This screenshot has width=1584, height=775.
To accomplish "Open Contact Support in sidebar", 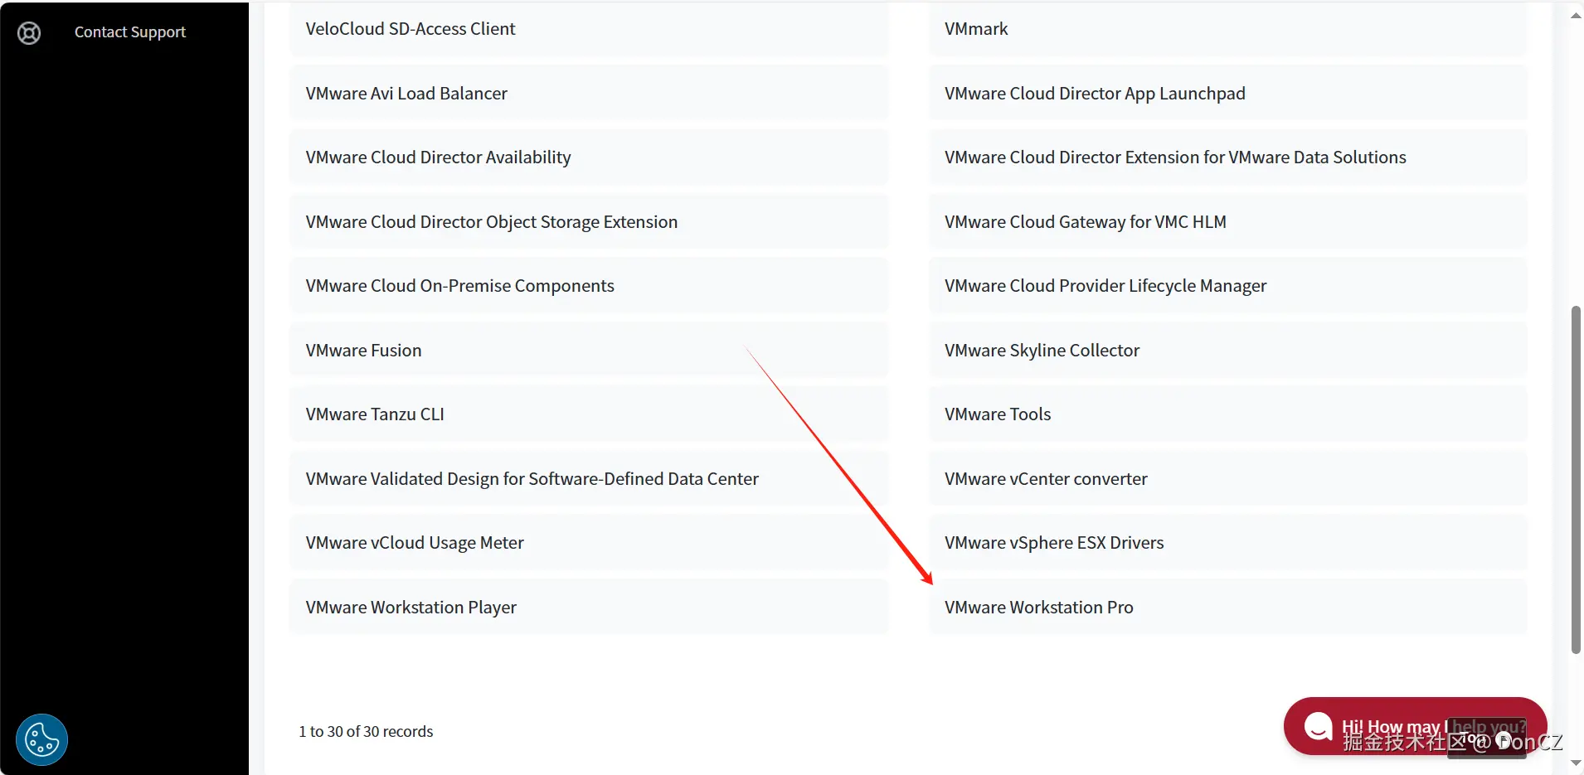I will (129, 32).
